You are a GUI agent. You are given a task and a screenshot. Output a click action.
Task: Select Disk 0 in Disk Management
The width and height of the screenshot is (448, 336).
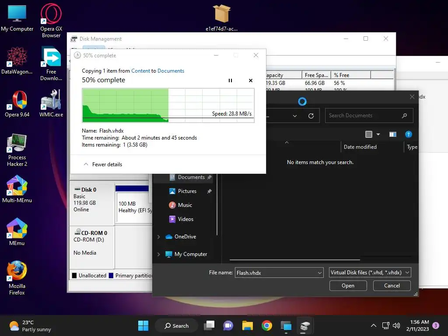[x=92, y=204]
